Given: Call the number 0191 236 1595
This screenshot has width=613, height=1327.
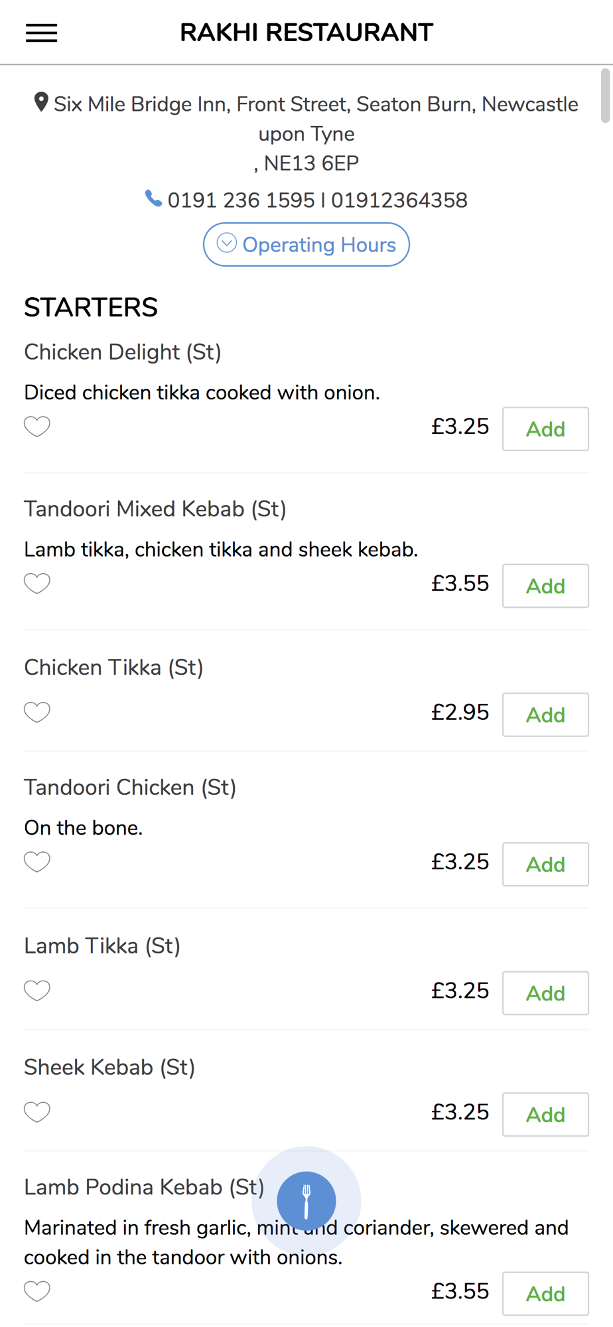Looking at the screenshot, I should pyautogui.click(x=241, y=200).
